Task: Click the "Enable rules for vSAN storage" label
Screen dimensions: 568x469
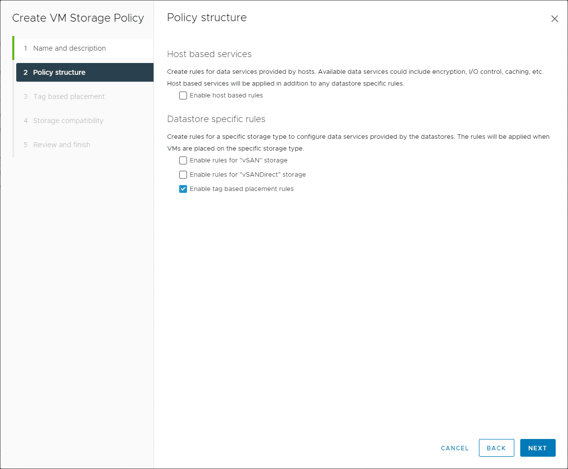Action: 238,160
